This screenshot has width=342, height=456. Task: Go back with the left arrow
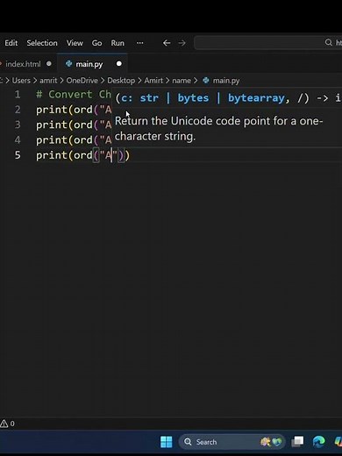pos(167,43)
